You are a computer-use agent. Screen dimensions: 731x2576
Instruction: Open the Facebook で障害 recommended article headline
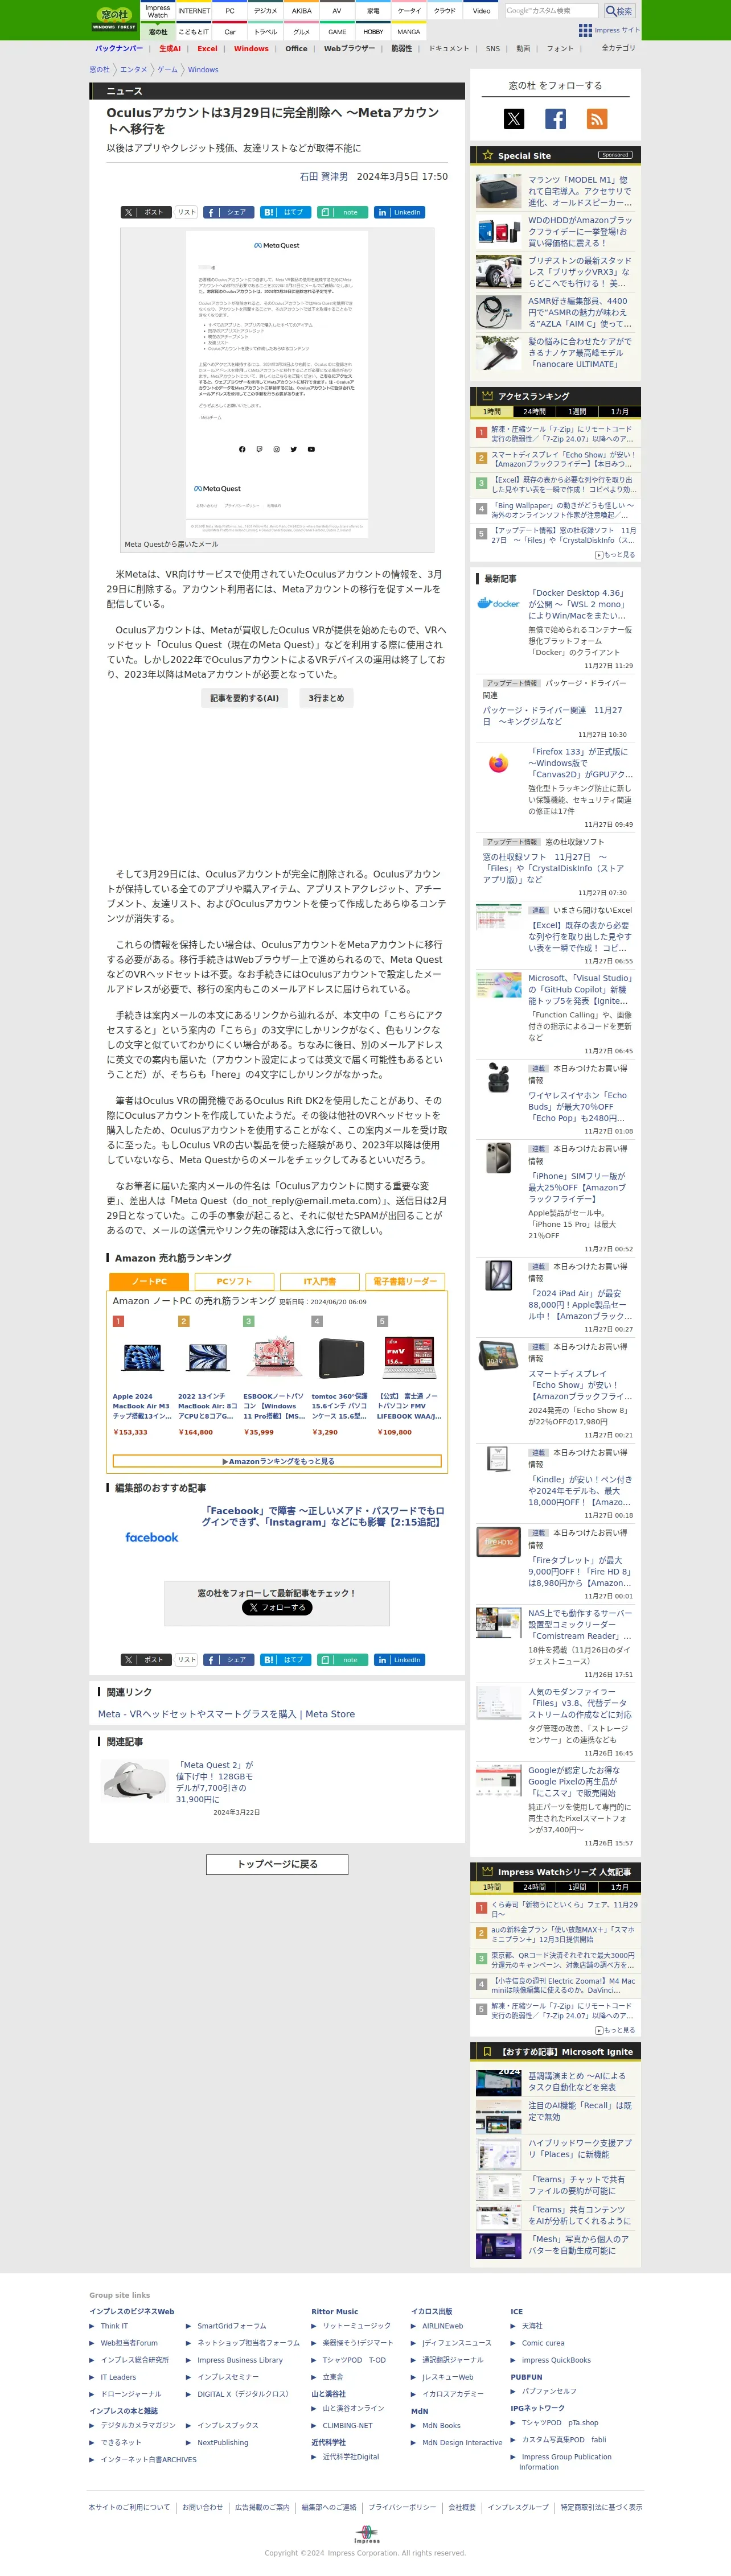coord(322,1516)
